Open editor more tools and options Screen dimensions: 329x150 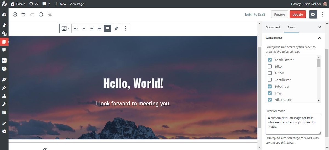tap(323, 14)
